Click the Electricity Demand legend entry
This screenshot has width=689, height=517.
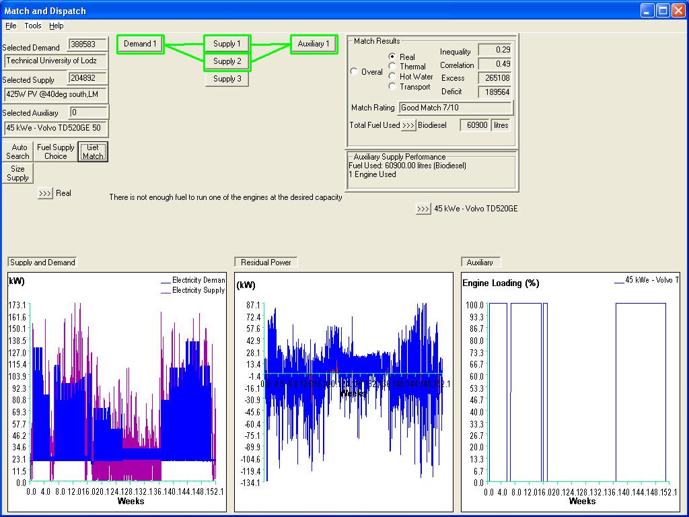click(x=193, y=280)
